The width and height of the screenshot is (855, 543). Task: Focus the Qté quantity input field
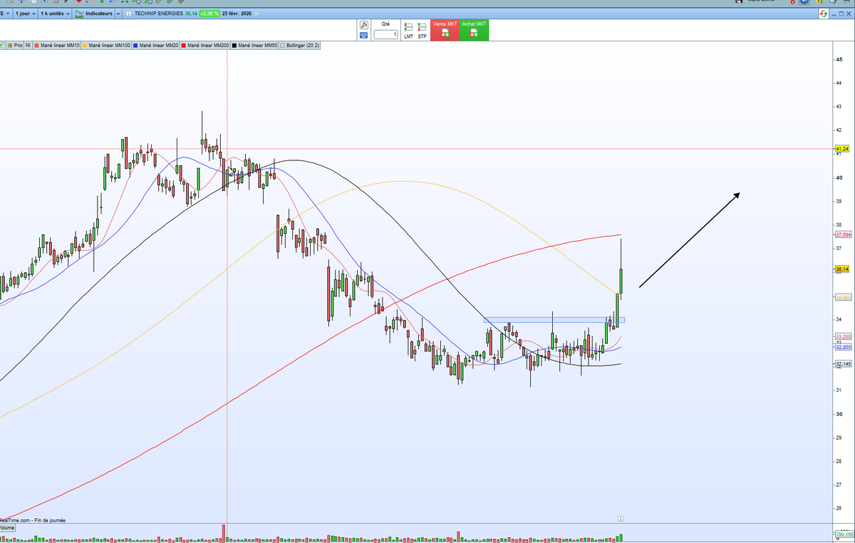tap(385, 33)
